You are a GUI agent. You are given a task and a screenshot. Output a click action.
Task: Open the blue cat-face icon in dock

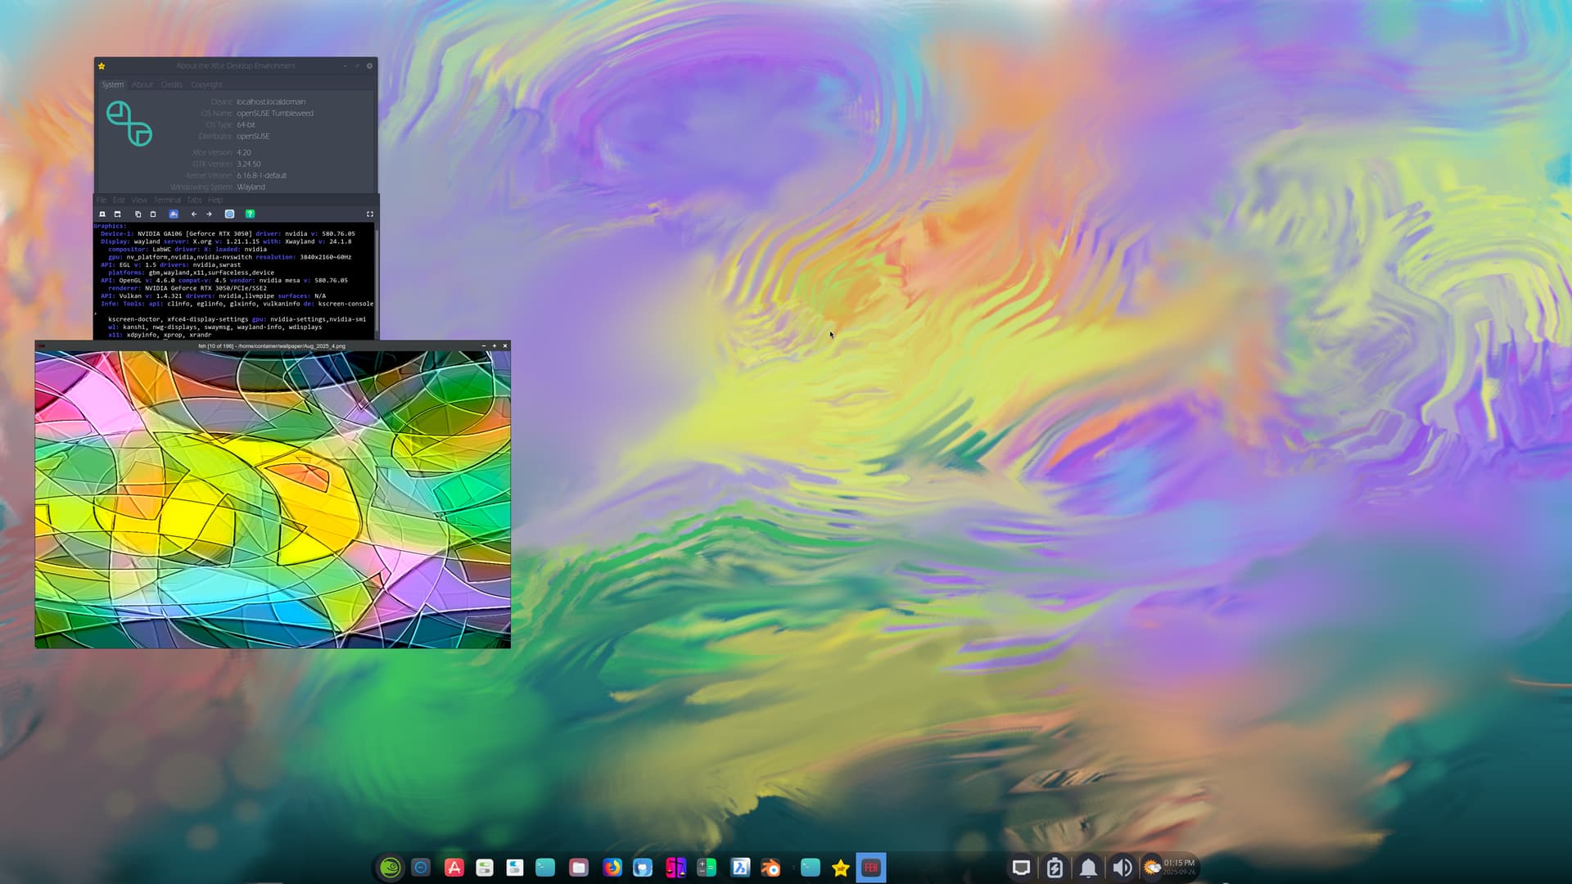643,868
